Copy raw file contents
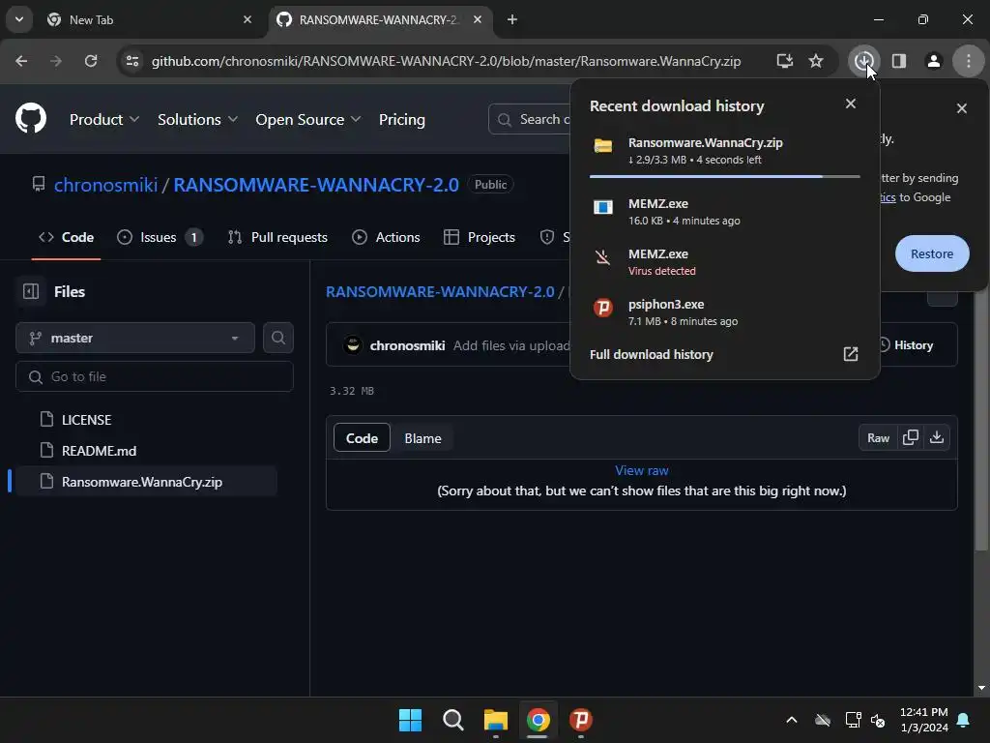 pyautogui.click(x=911, y=437)
